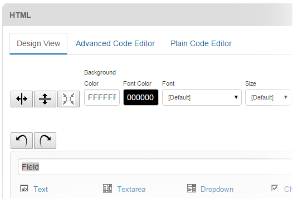Click the Text field type icon
The height and width of the screenshot is (203, 298).
pyautogui.click(x=24, y=189)
